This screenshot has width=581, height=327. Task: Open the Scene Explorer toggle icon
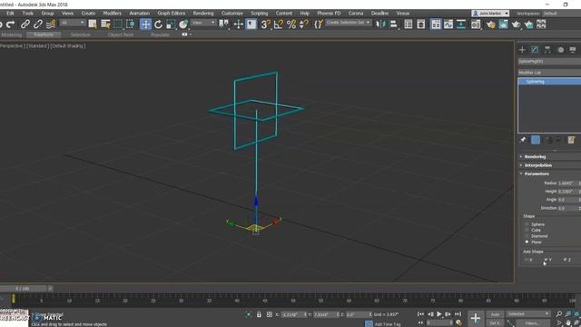pyautogui.click(x=409, y=25)
